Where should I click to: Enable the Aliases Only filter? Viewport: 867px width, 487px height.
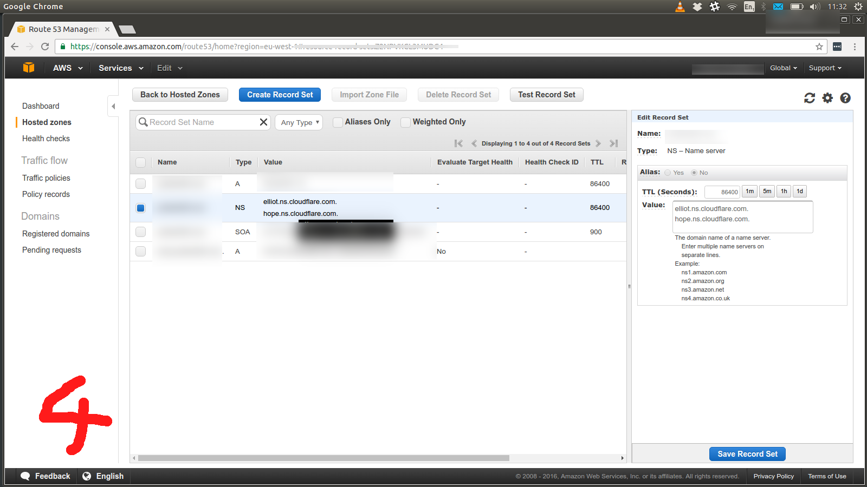pyautogui.click(x=338, y=122)
